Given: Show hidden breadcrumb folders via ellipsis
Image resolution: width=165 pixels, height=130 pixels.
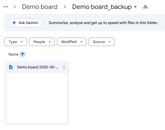Looking at the screenshot, I should click(x=6, y=7).
